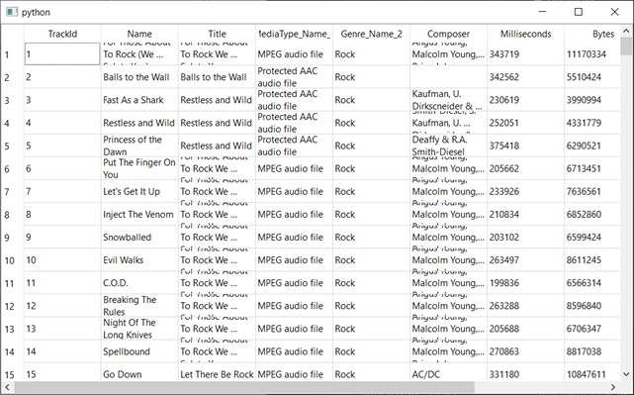
Task: Click the Milliseconds value 230619
Action: coord(525,100)
